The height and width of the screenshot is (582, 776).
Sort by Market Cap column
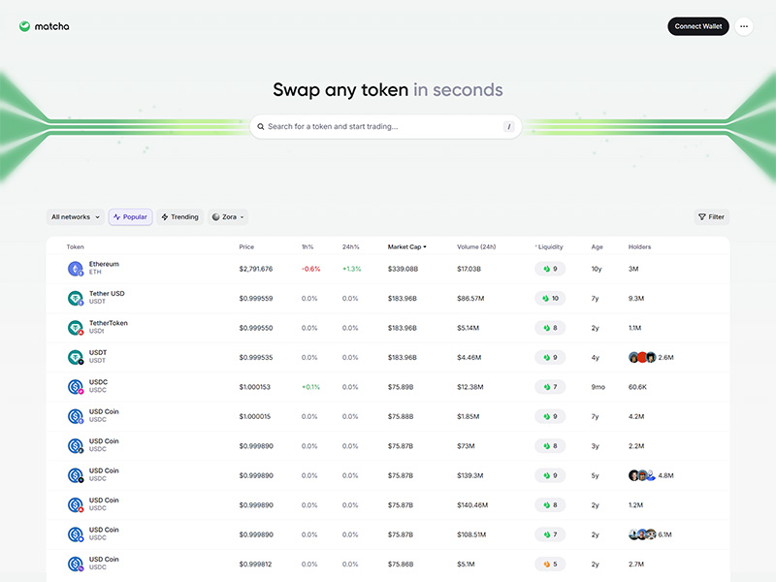(x=406, y=247)
